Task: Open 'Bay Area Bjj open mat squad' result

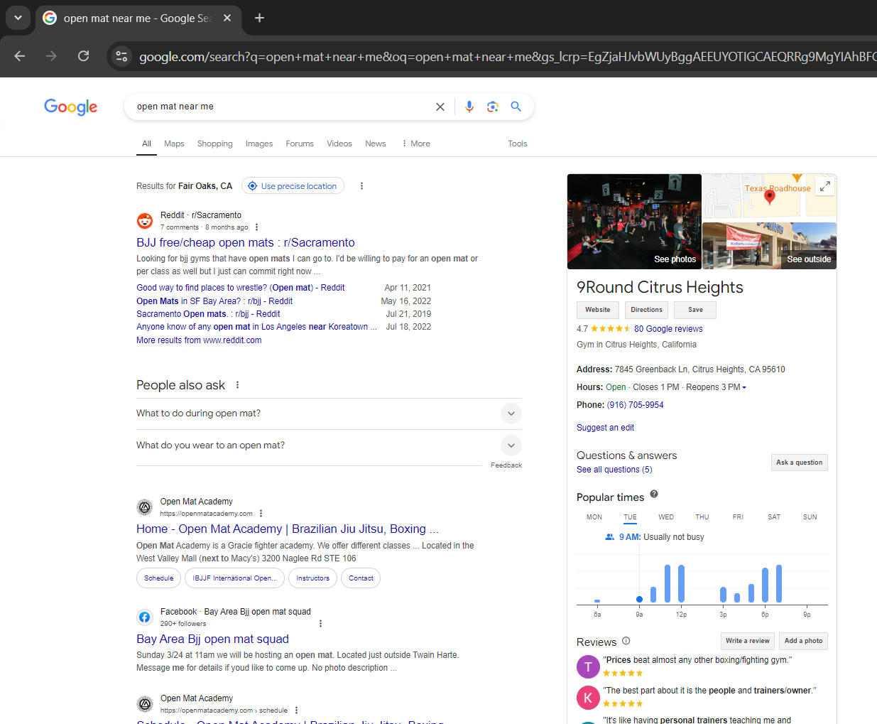Action: 212,639
